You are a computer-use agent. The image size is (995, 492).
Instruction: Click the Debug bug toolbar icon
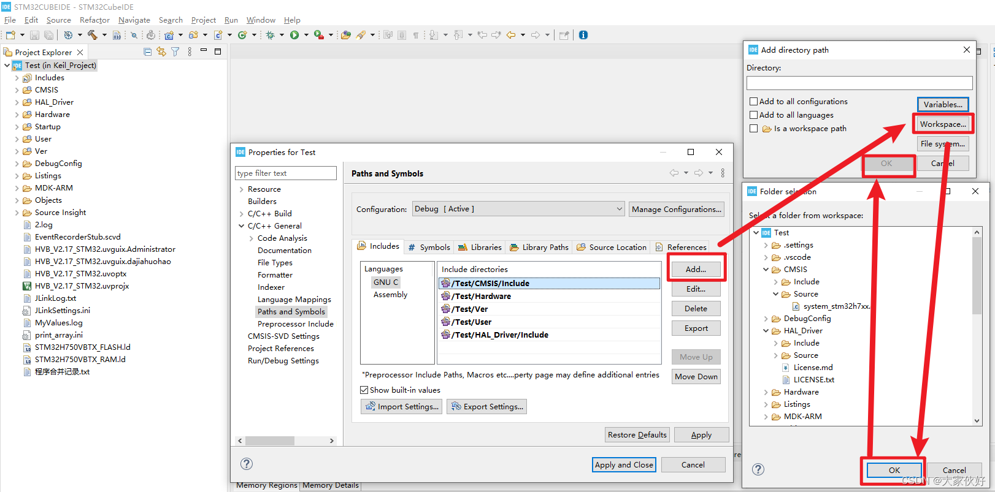tap(270, 35)
